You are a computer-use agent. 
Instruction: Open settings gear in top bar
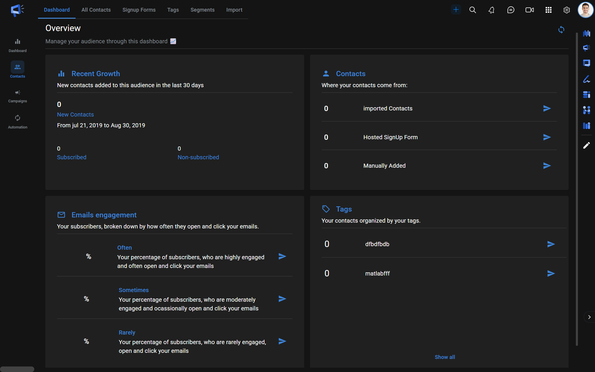tap(567, 10)
